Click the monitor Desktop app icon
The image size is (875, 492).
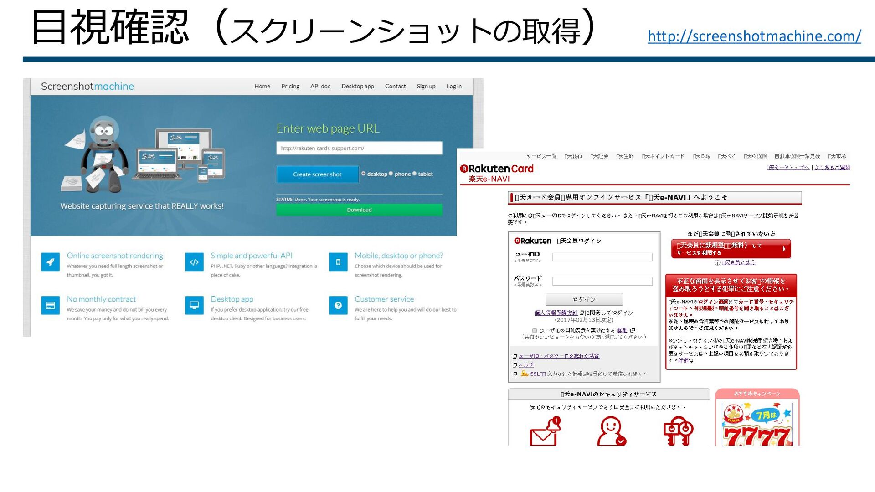194,305
